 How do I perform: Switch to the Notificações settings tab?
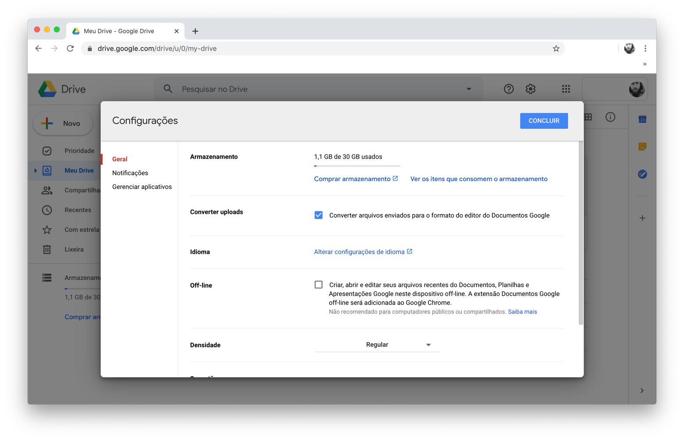130,173
